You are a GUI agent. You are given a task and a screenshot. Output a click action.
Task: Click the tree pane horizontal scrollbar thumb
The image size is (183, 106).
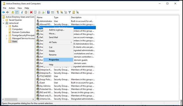(11, 99)
